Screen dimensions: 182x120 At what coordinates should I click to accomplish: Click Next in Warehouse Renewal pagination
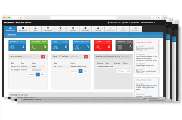point(128,71)
